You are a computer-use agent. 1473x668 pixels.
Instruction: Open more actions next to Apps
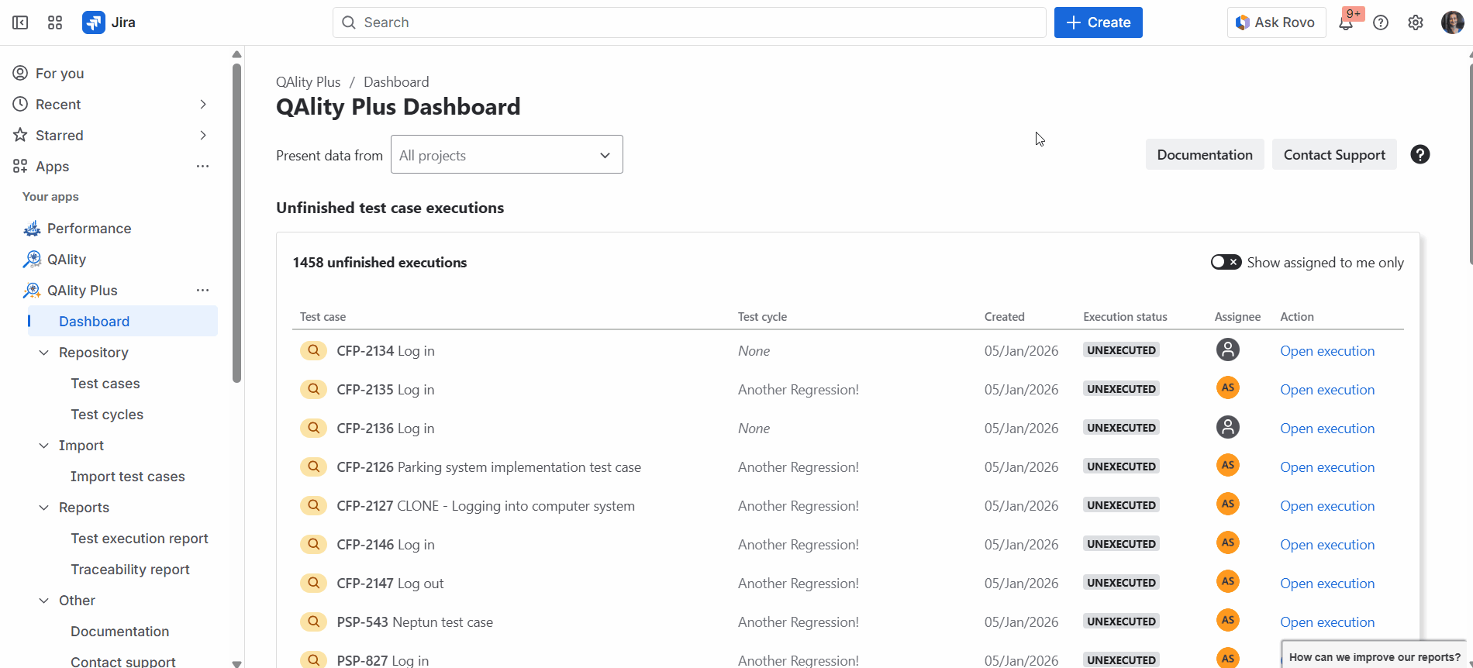202,167
